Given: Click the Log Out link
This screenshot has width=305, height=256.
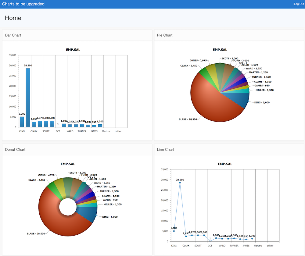Looking at the screenshot, I should click(298, 4).
